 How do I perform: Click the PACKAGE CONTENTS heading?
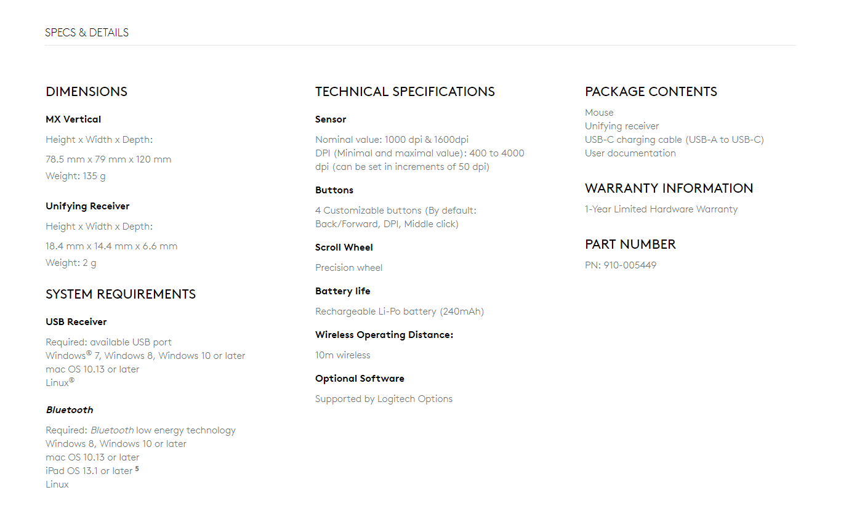[x=651, y=92]
